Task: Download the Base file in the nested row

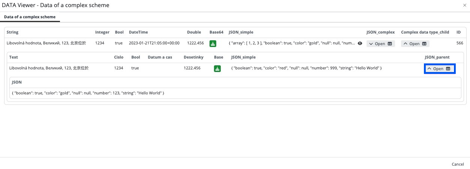Action: 217,69
